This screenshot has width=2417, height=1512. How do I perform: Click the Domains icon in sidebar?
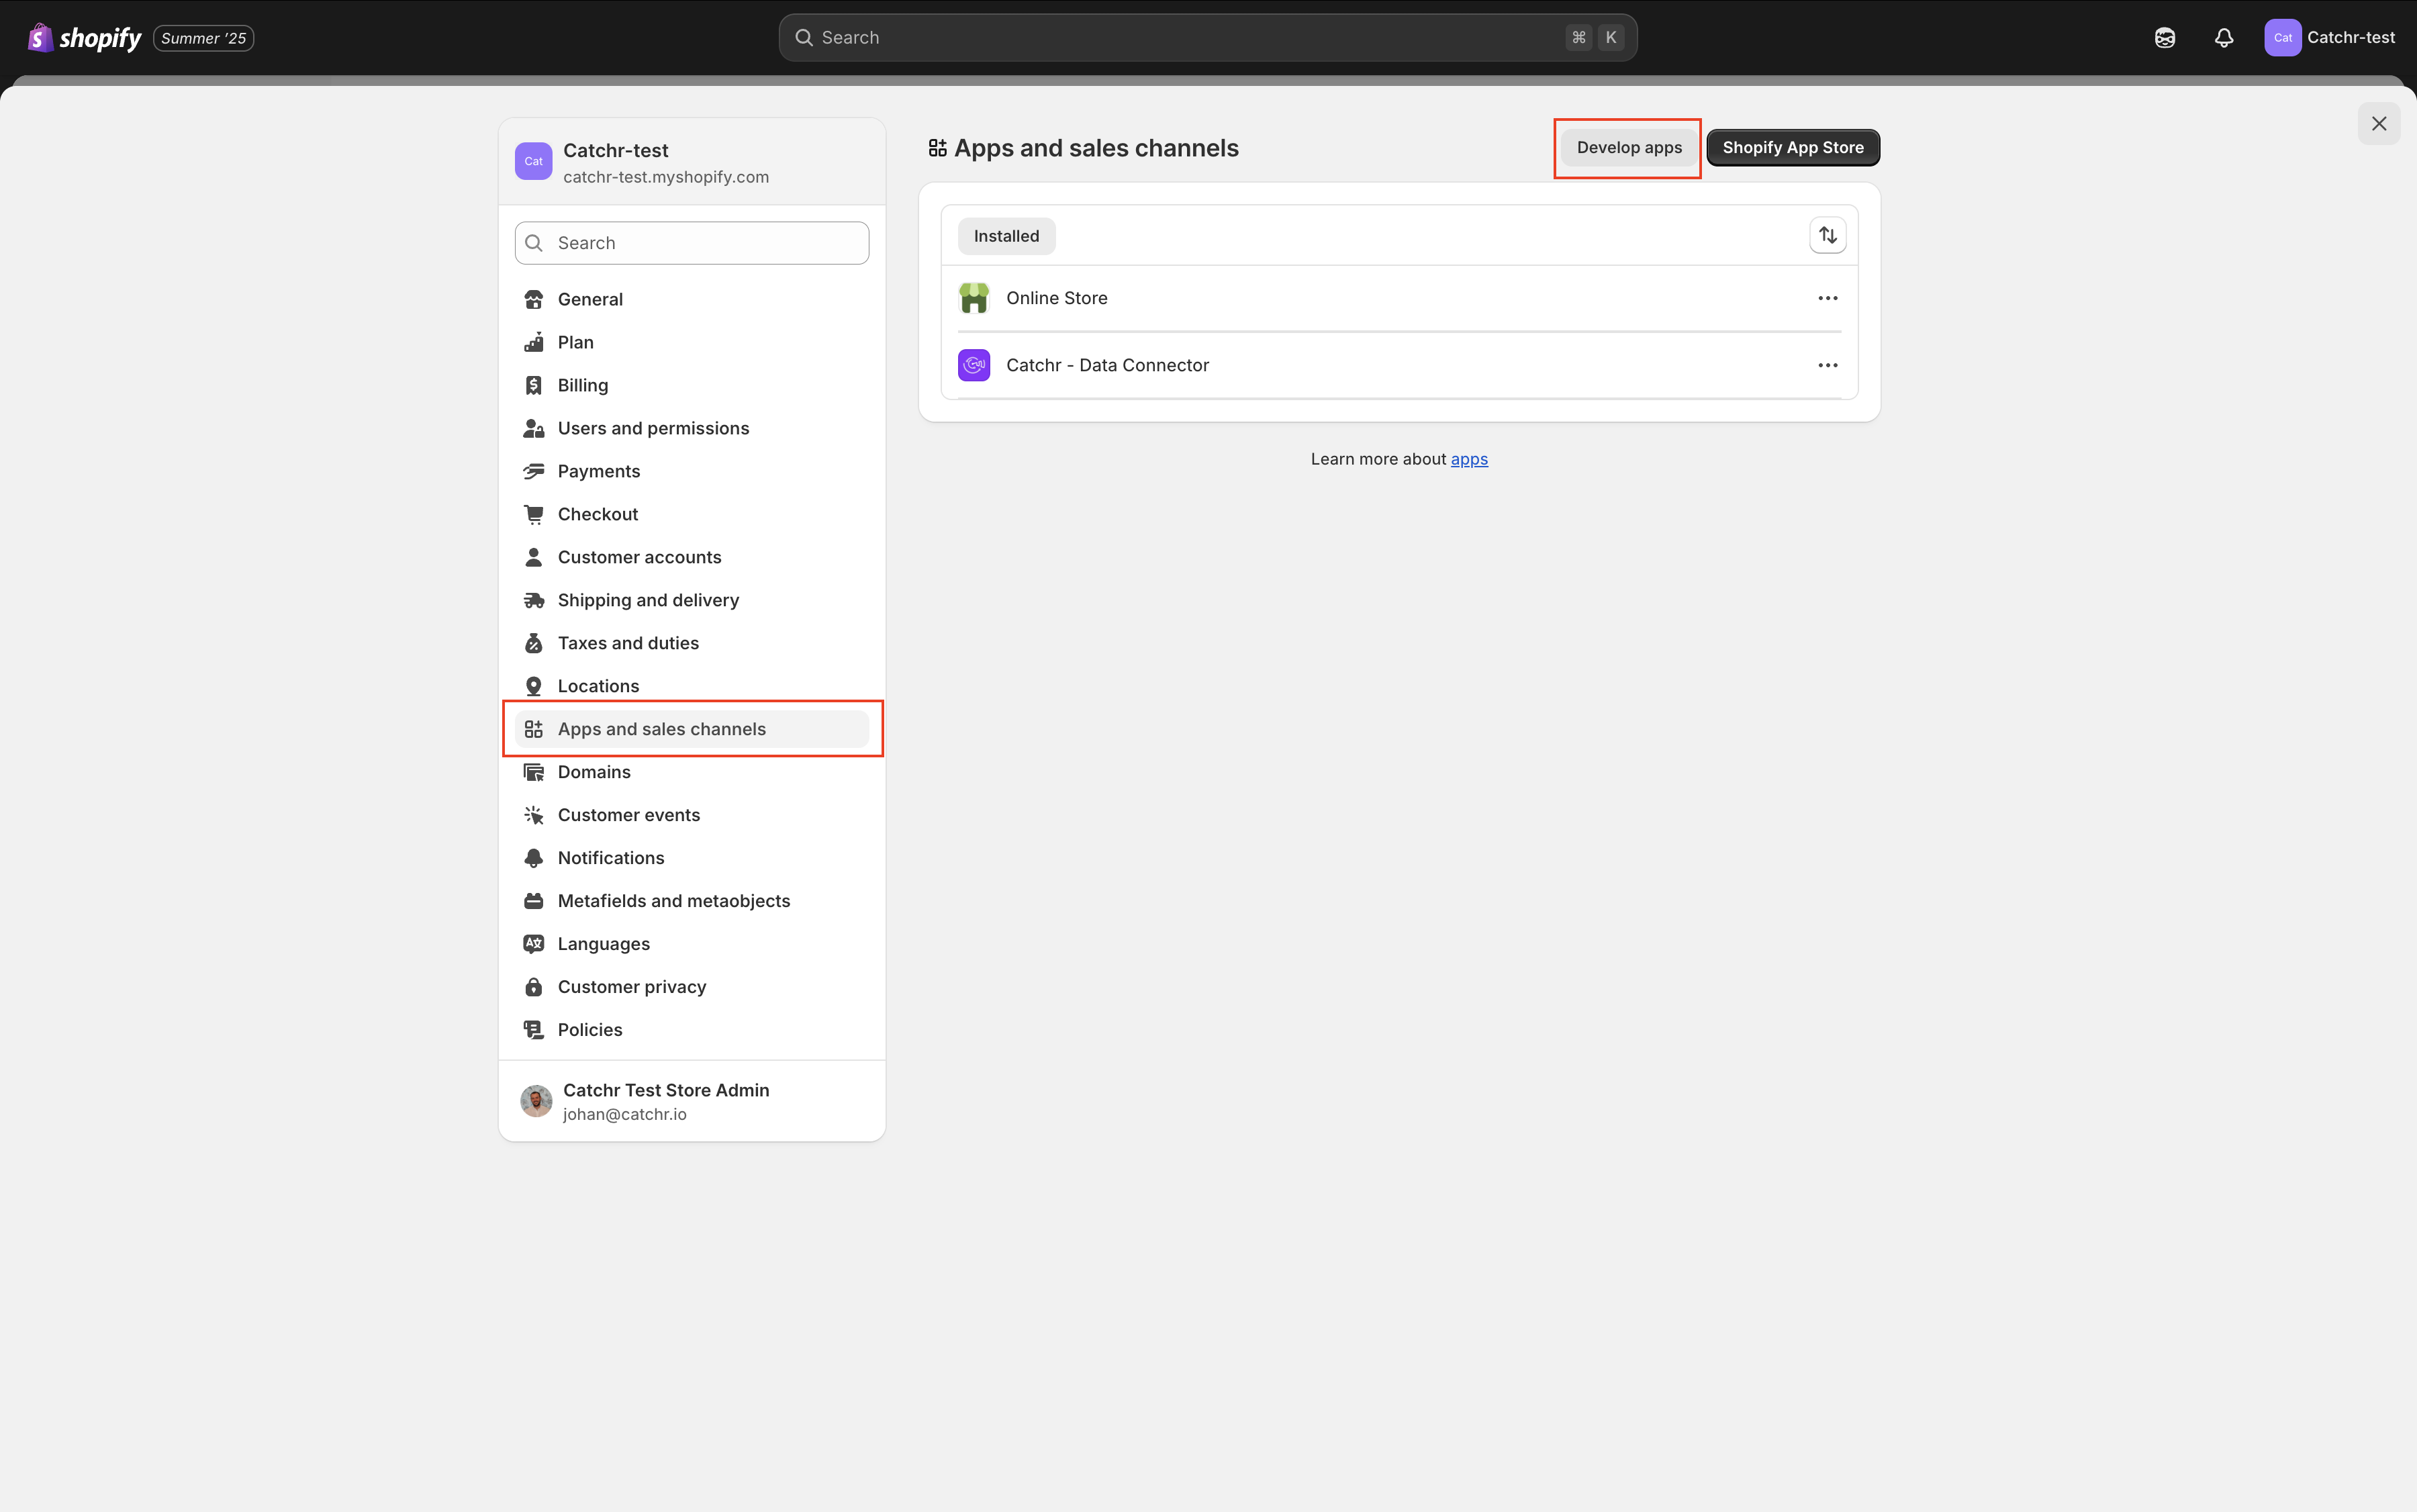click(x=534, y=772)
